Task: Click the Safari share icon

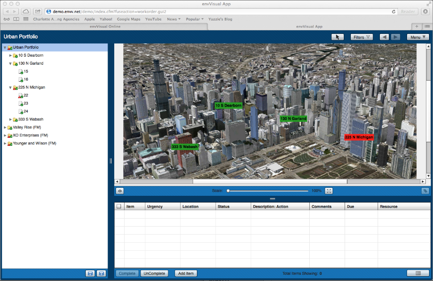Action: pos(37,11)
